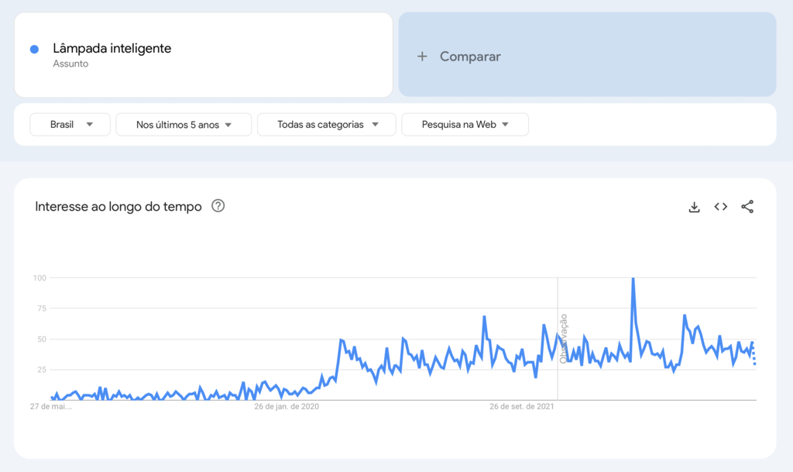Select the share icon at top right
This screenshot has height=472, width=793.
(x=747, y=206)
